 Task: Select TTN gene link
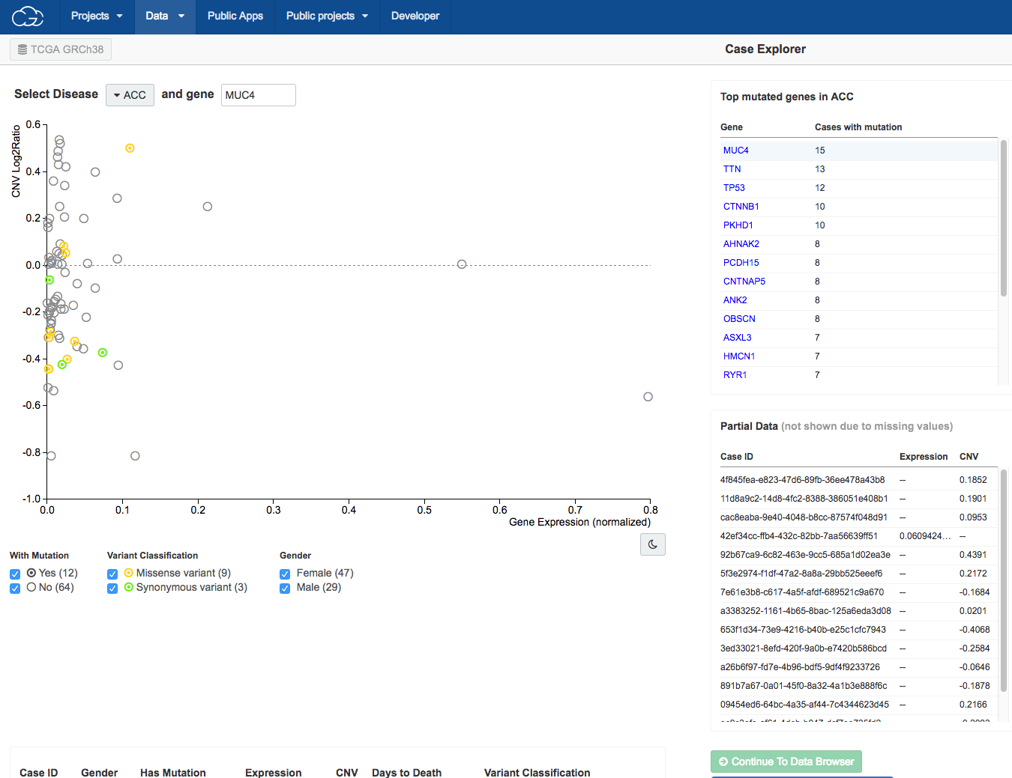coord(732,169)
